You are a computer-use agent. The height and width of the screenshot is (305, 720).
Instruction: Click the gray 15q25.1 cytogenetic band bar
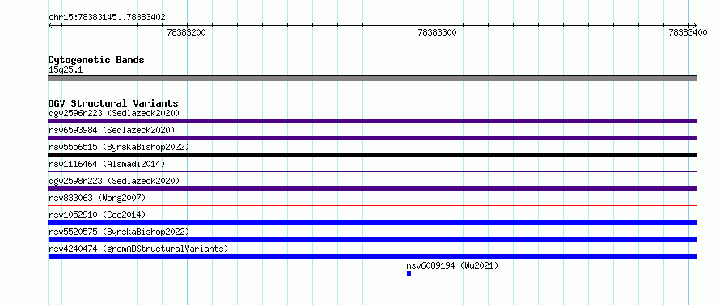372,78
